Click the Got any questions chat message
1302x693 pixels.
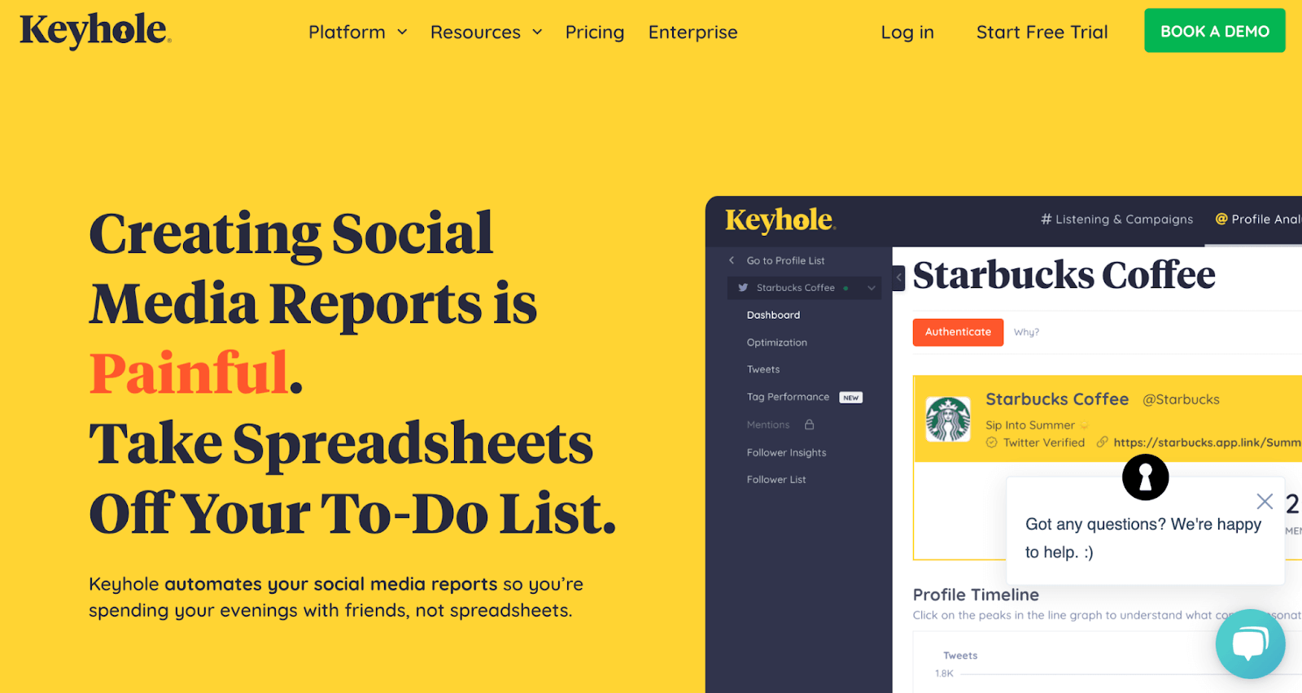click(1143, 538)
